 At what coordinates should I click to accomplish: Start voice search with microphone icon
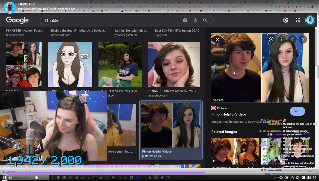coord(195,20)
